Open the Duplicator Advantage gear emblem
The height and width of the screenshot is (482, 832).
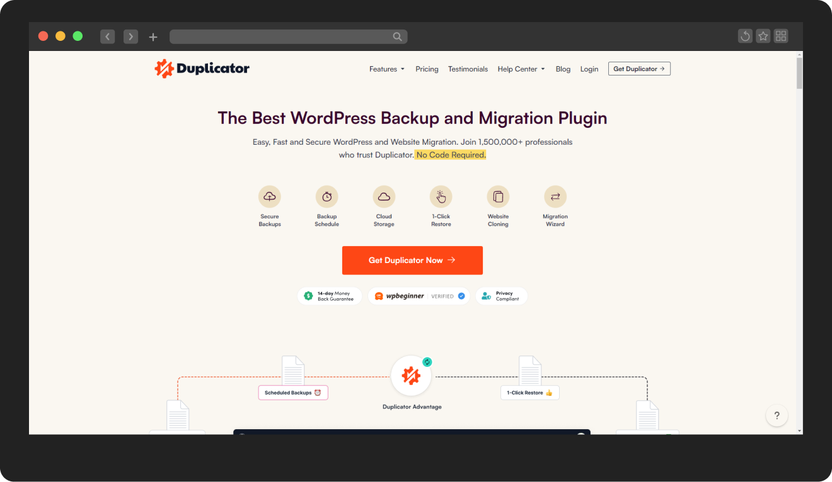click(412, 375)
